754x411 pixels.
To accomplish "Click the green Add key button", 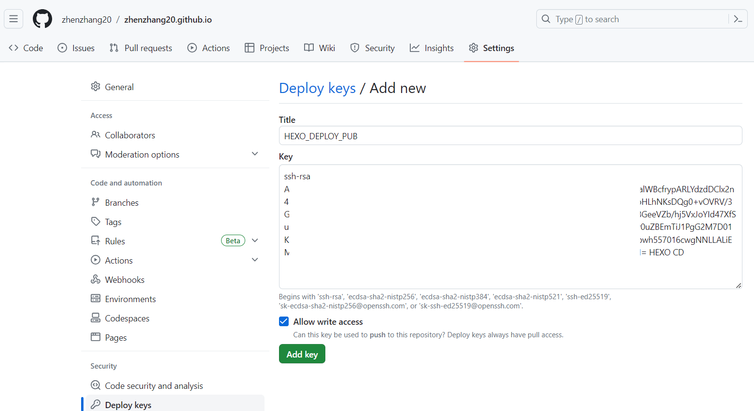I will coord(302,354).
